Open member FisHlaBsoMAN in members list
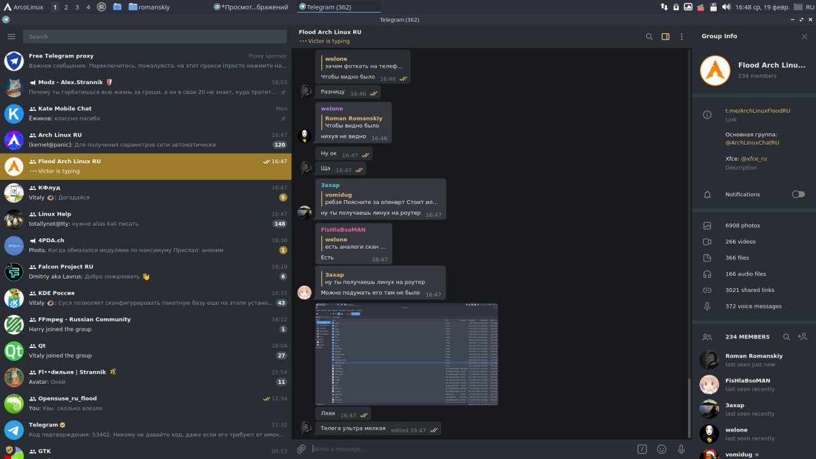Viewport: 816px width, 459px height. coord(754,384)
